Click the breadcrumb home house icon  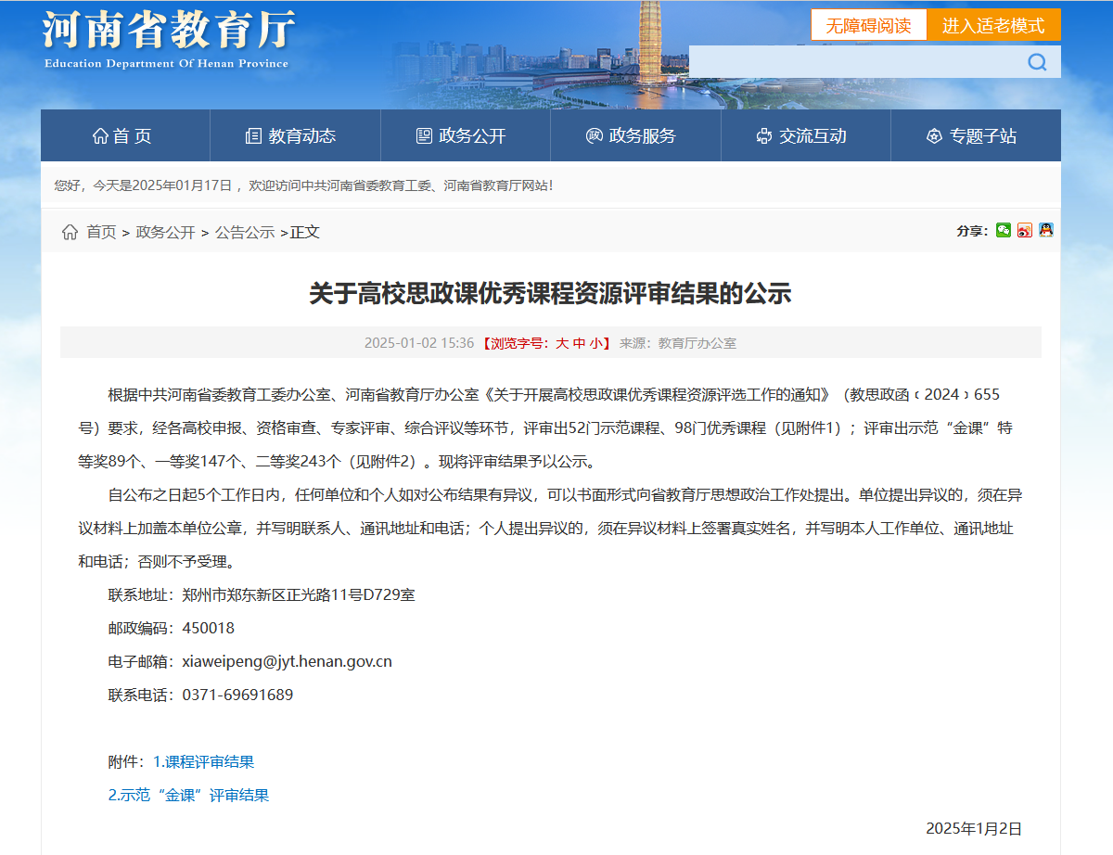coord(70,232)
